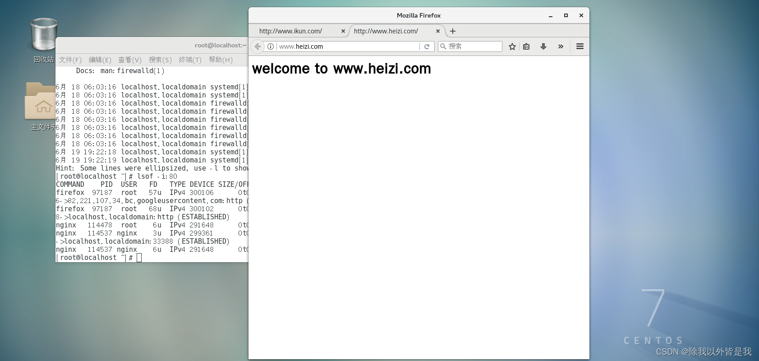Reload the heizi.com page
Image resolution: width=759 pixels, height=361 pixels.
(x=427, y=46)
